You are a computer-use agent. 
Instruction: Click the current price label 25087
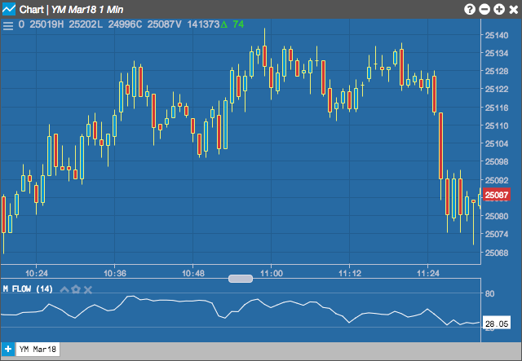coord(497,195)
